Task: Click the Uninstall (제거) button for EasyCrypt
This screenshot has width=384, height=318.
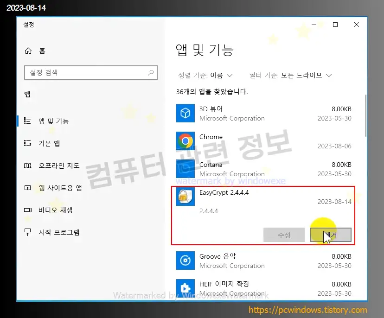Action: point(331,235)
